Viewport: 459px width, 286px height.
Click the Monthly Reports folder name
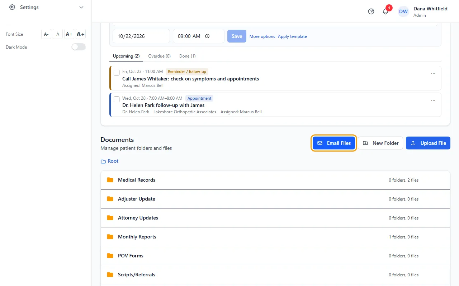tap(137, 237)
